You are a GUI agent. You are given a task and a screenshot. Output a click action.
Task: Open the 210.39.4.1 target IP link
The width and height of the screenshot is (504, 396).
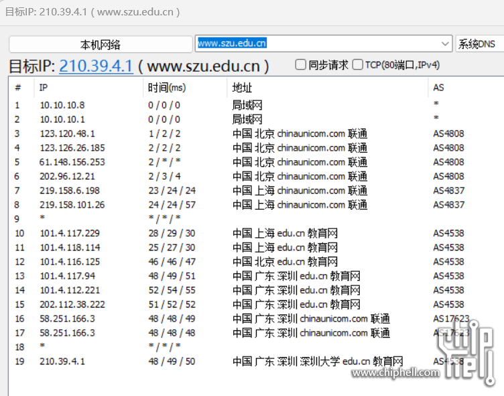point(96,66)
